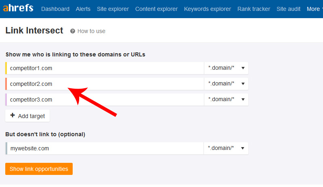Click the Add target button
Screen dimensions: 323x187
click(27, 116)
